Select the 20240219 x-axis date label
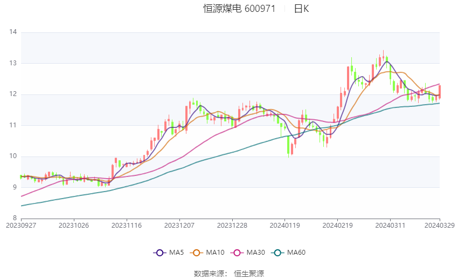 [337, 226]
